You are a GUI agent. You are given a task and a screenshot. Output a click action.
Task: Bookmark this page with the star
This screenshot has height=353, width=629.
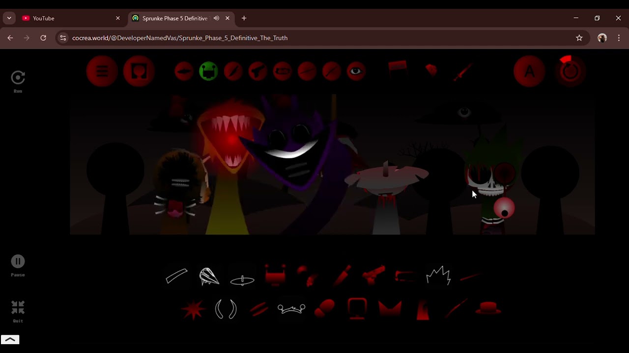point(579,38)
